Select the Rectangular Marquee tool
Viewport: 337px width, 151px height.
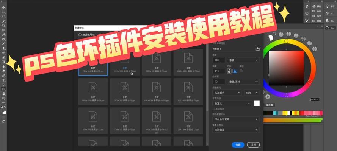(4, 12)
